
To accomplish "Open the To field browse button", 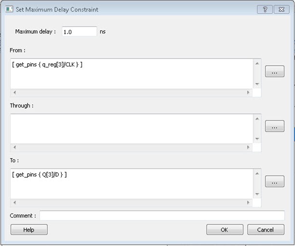I will 274,181.
